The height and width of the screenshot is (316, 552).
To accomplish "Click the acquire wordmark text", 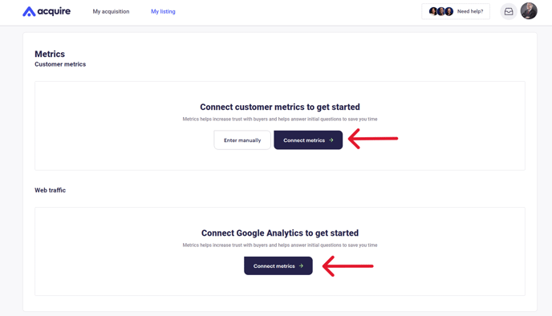I will (54, 11).
